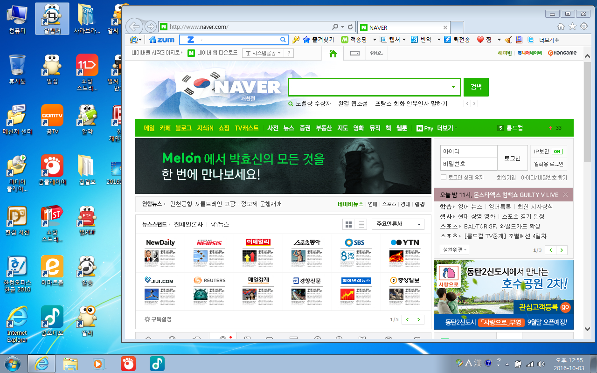Viewport: 597px width, 373px height.
Task: Launch 곰플레이어 from the Windows taskbar
Action: click(x=128, y=363)
